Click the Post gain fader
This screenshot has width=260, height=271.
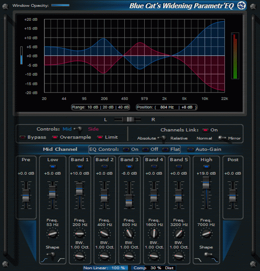point(232,196)
